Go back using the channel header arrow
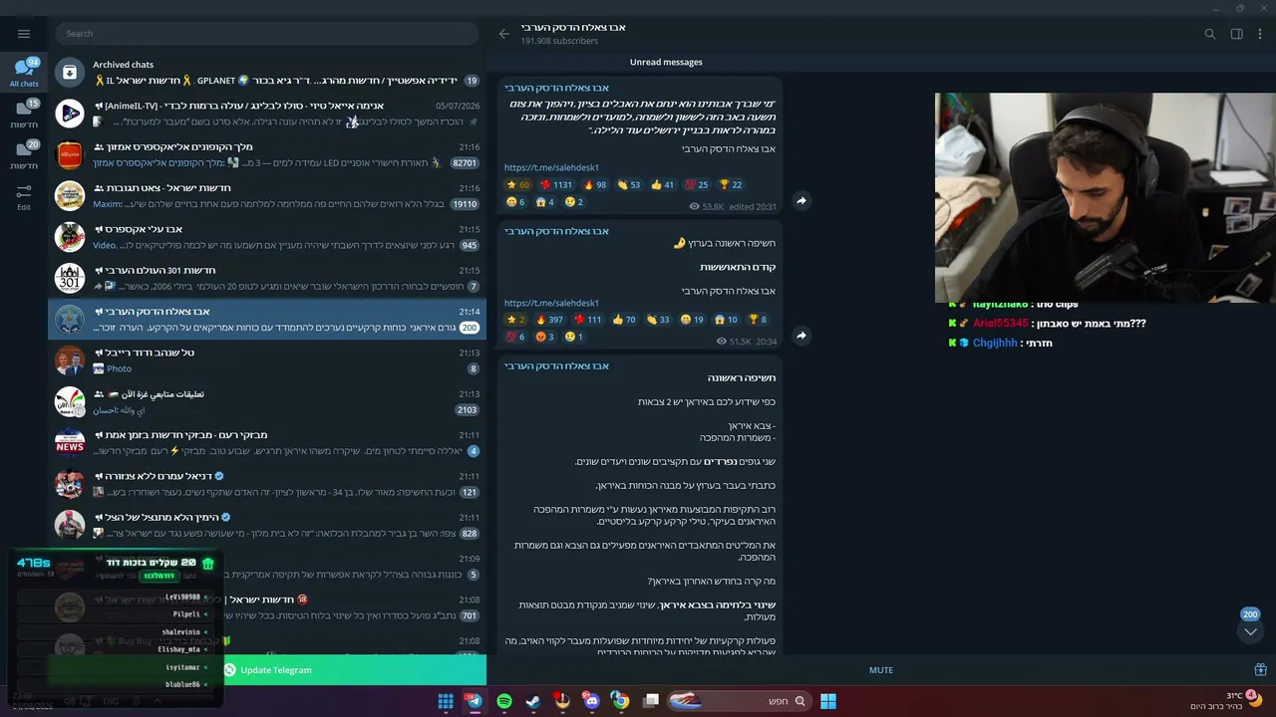The image size is (1276, 717). 504,33
